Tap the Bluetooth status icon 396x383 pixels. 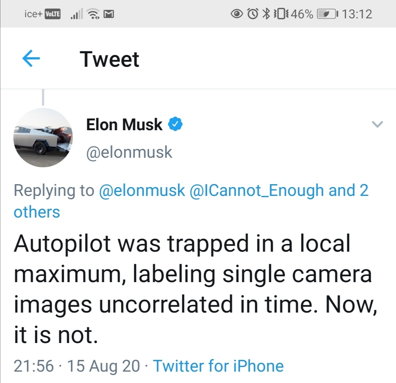pyautogui.click(x=266, y=14)
